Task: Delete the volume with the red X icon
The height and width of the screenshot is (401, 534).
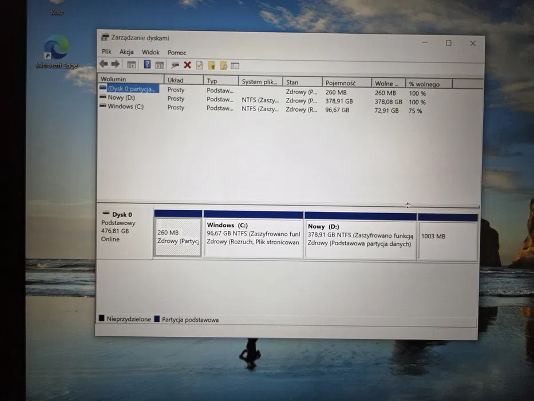Action: [187, 65]
